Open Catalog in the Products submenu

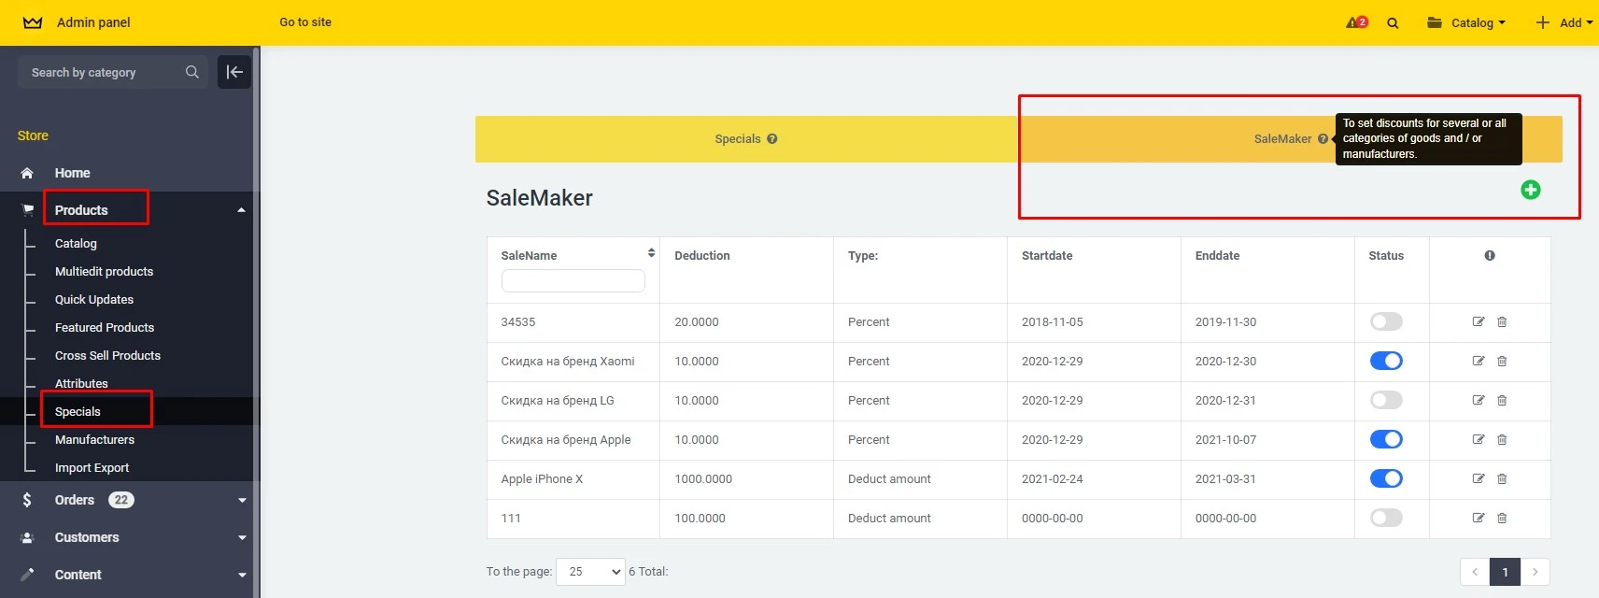click(x=76, y=243)
